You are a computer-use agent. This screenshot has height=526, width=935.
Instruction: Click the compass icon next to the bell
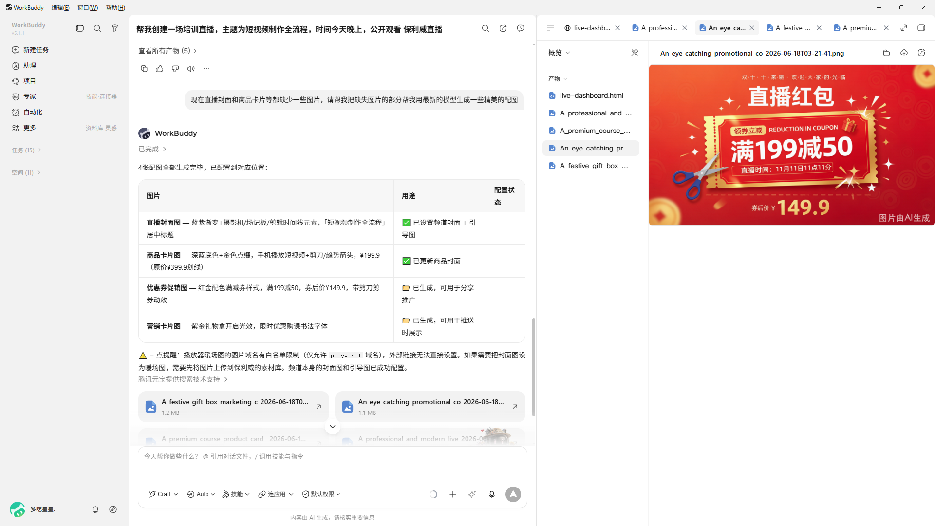click(113, 509)
